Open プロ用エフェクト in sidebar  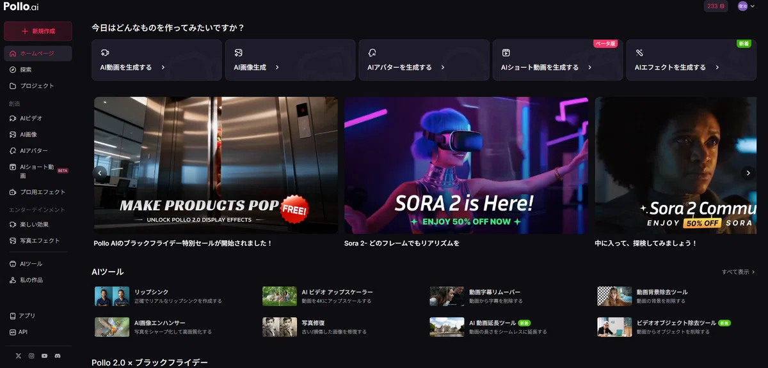[38, 192]
